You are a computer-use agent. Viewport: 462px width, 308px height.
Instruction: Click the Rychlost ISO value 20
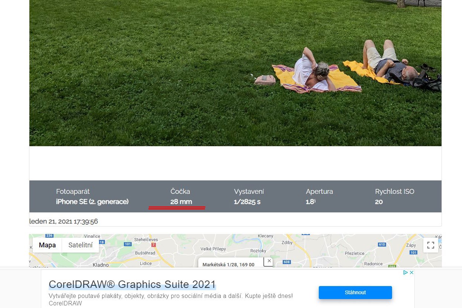379,202
